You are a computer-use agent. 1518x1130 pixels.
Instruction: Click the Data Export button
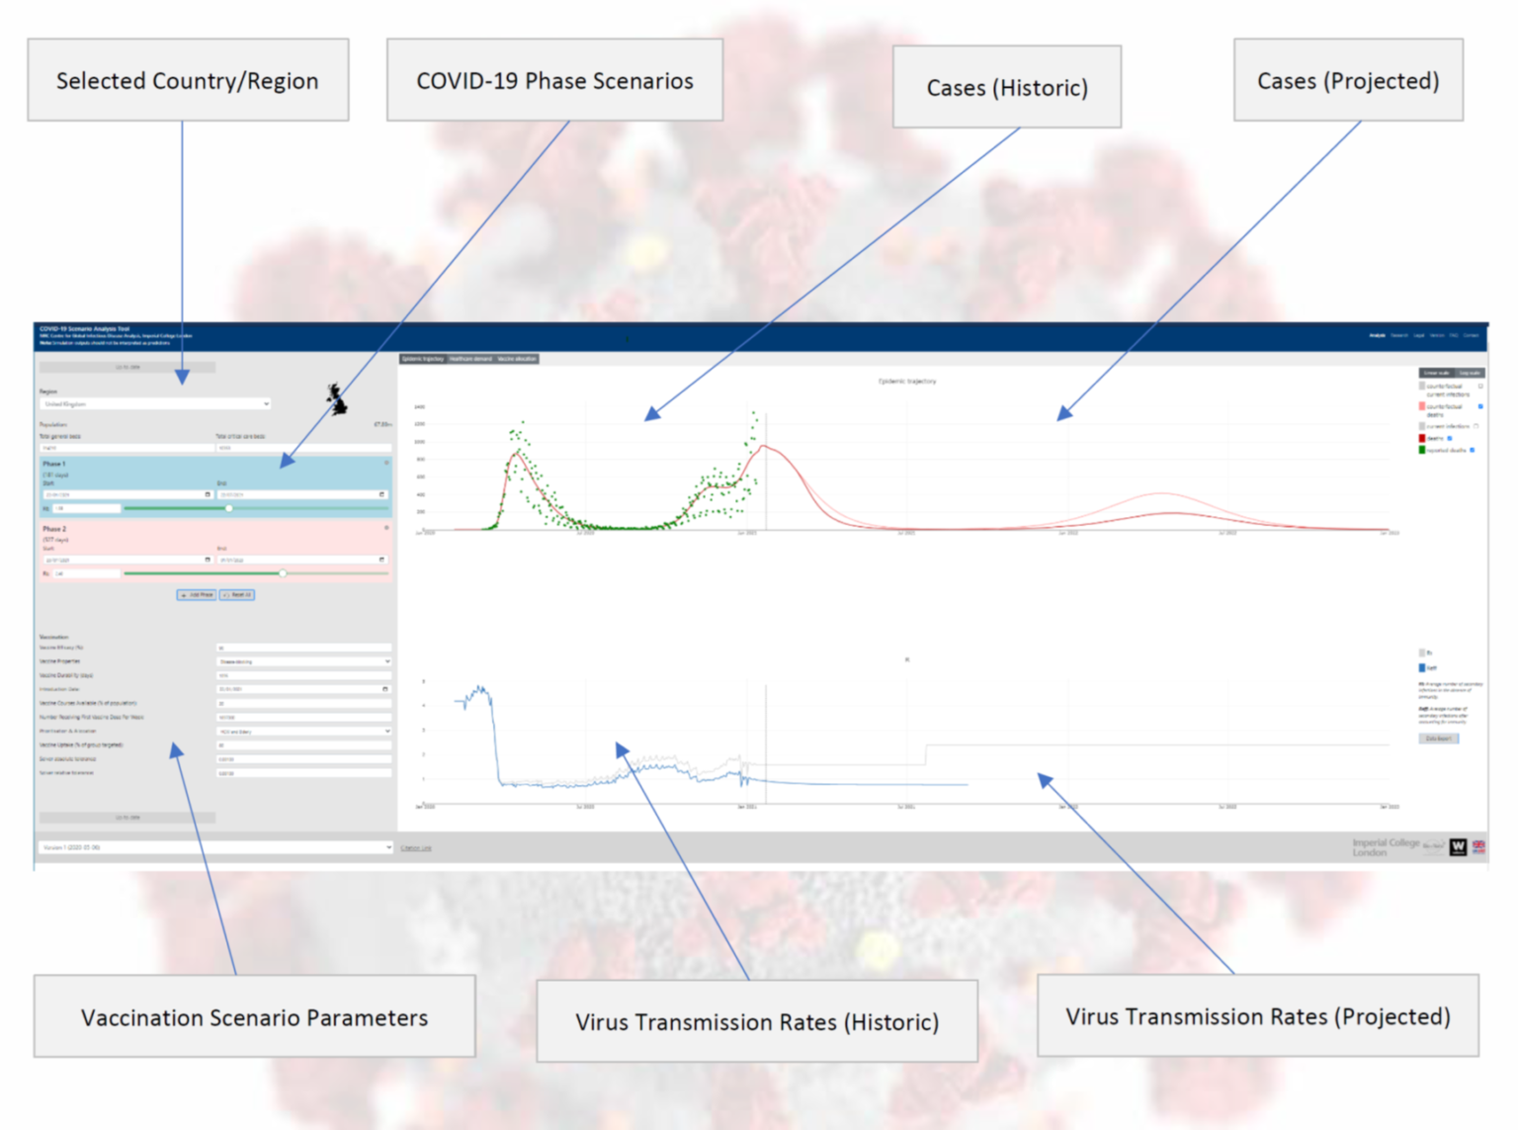point(1439,739)
